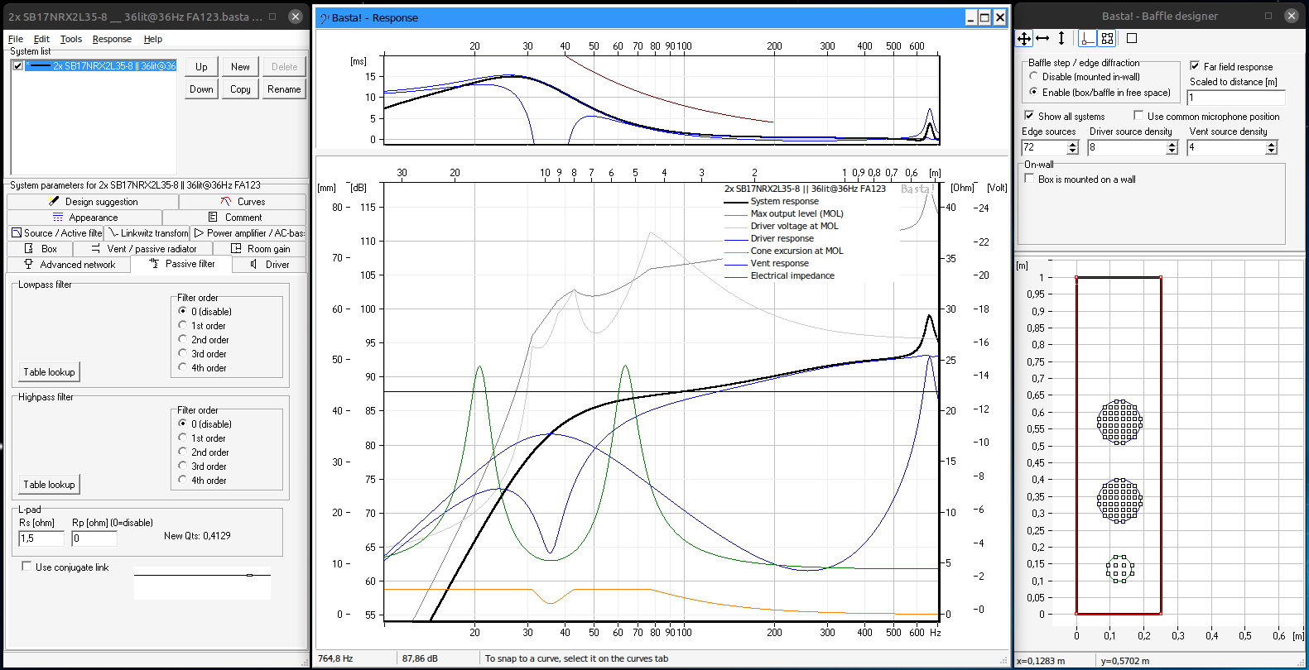Click the upper driver circle on baffle
Screen dimensions: 1309x670
[1119, 422]
